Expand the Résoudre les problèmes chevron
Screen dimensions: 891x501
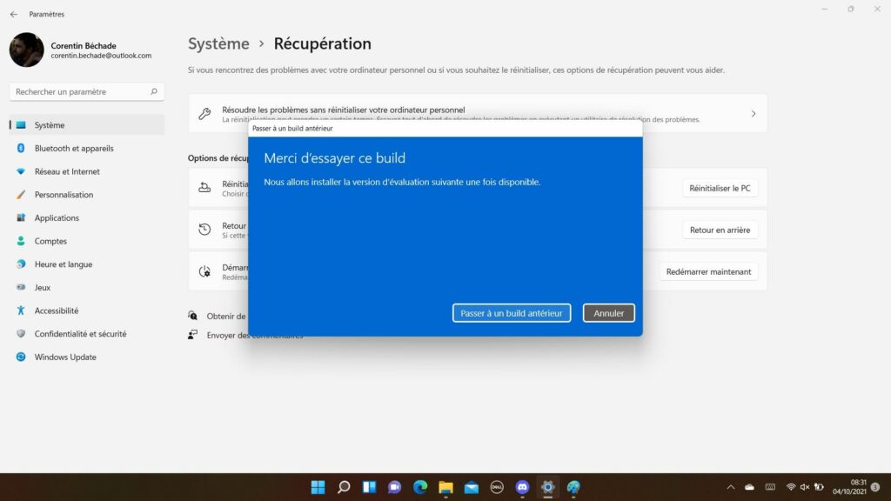tap(754, 114)
